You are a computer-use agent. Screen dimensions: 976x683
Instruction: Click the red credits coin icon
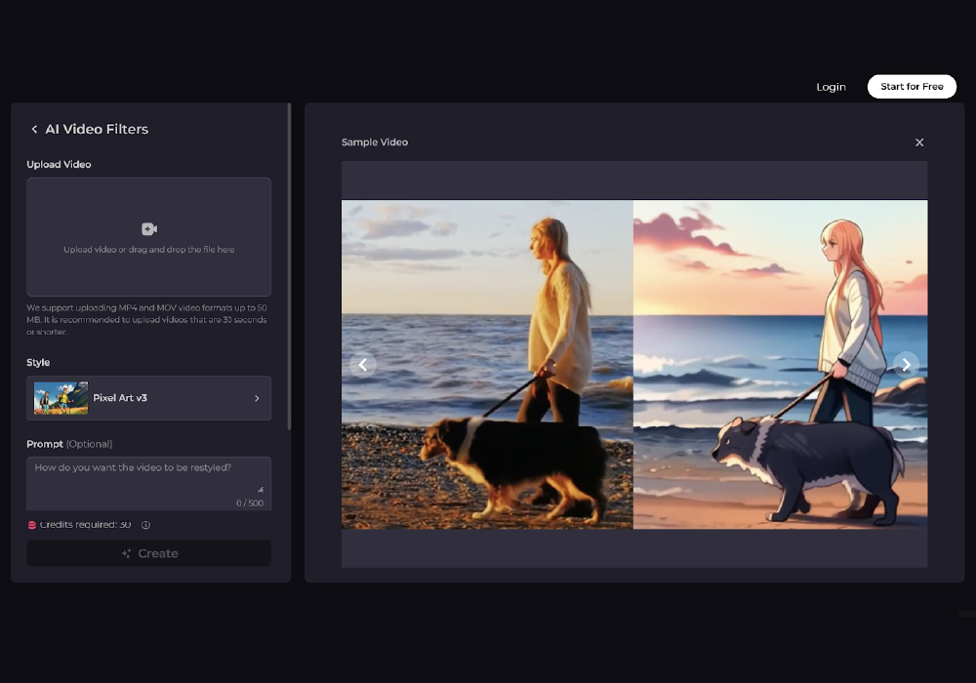point(32,525)
